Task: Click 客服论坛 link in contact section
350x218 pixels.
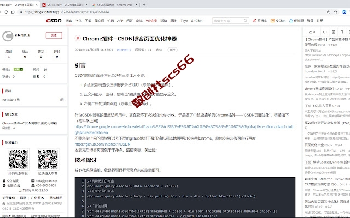Action: [x=11, y=185]
